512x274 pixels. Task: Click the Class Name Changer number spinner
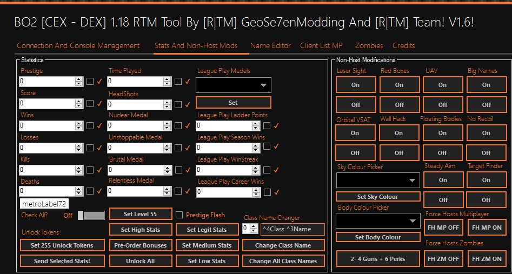coord(254,229)
